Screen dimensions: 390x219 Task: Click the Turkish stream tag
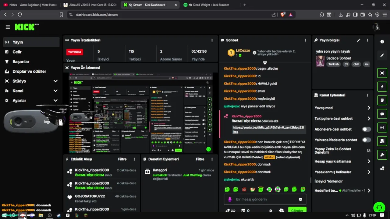pyautogui.click(x=333, y=64)
